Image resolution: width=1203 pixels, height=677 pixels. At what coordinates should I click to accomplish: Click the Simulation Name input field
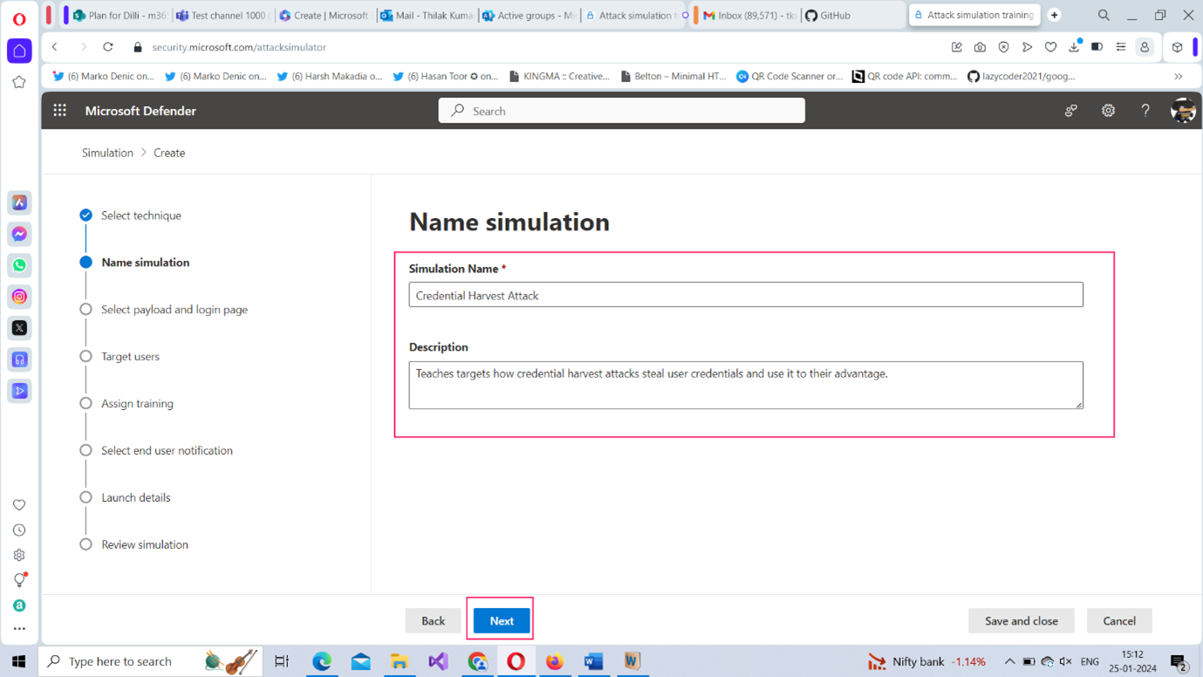[x=745, y=295]
